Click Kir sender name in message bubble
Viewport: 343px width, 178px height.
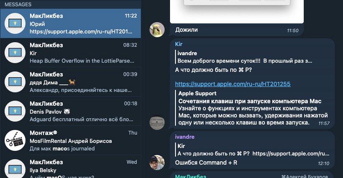pos(179,44)
